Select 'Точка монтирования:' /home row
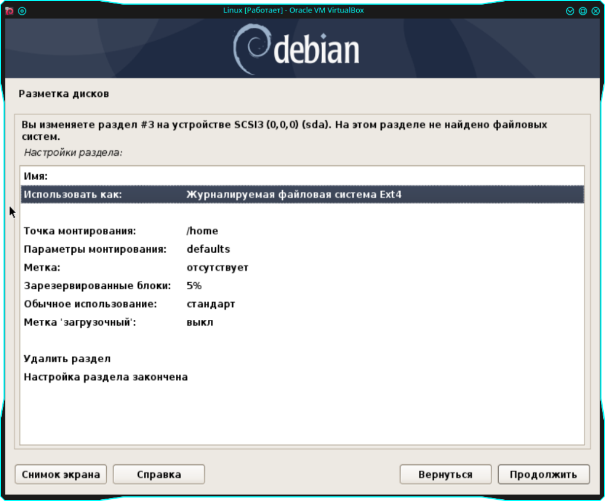 302,231
